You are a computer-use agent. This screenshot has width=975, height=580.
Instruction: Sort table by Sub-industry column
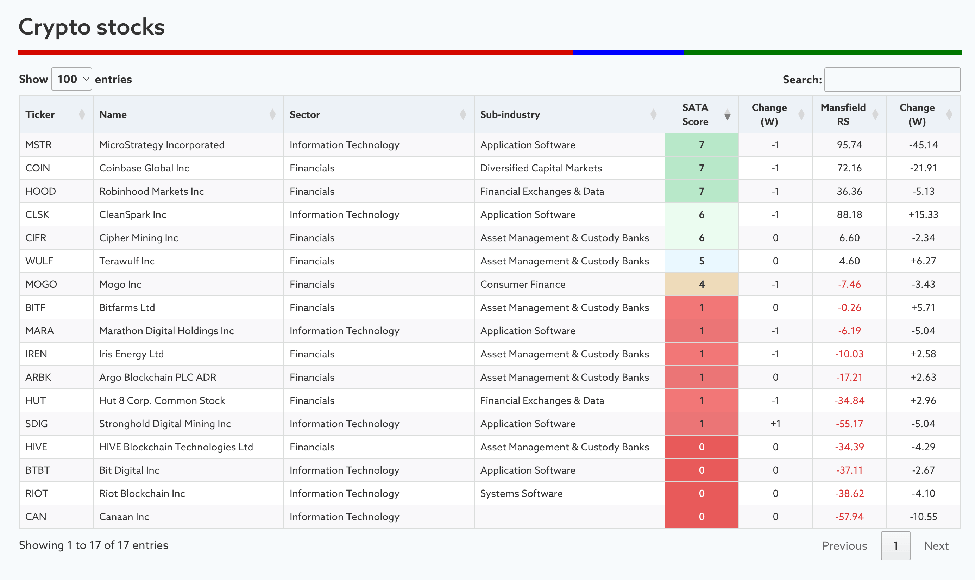[569, 114]
